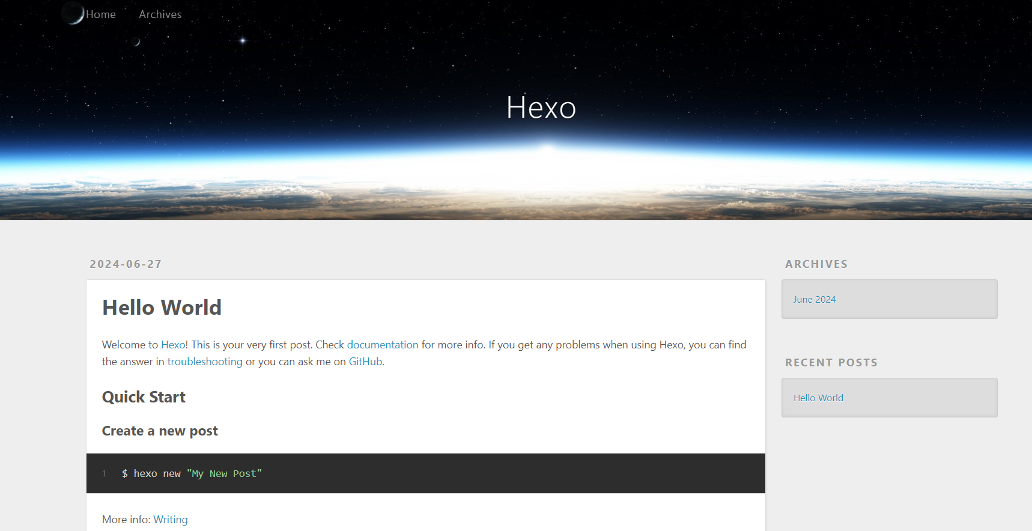This screenshot has width=1032, height=531.
Task: Click the Quick Start heading
Action: click(x=144, y=397)
